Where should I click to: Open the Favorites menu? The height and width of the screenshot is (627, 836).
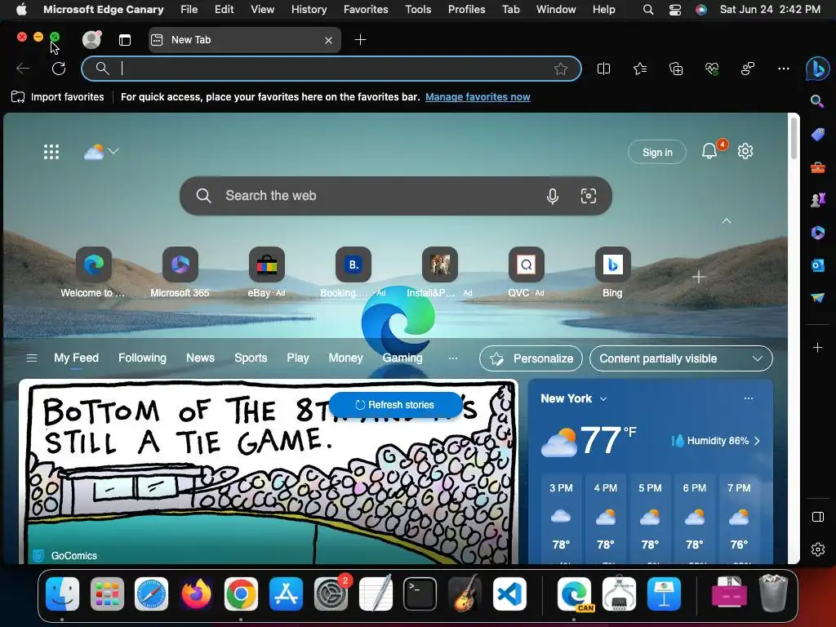[x=366, y=9]
